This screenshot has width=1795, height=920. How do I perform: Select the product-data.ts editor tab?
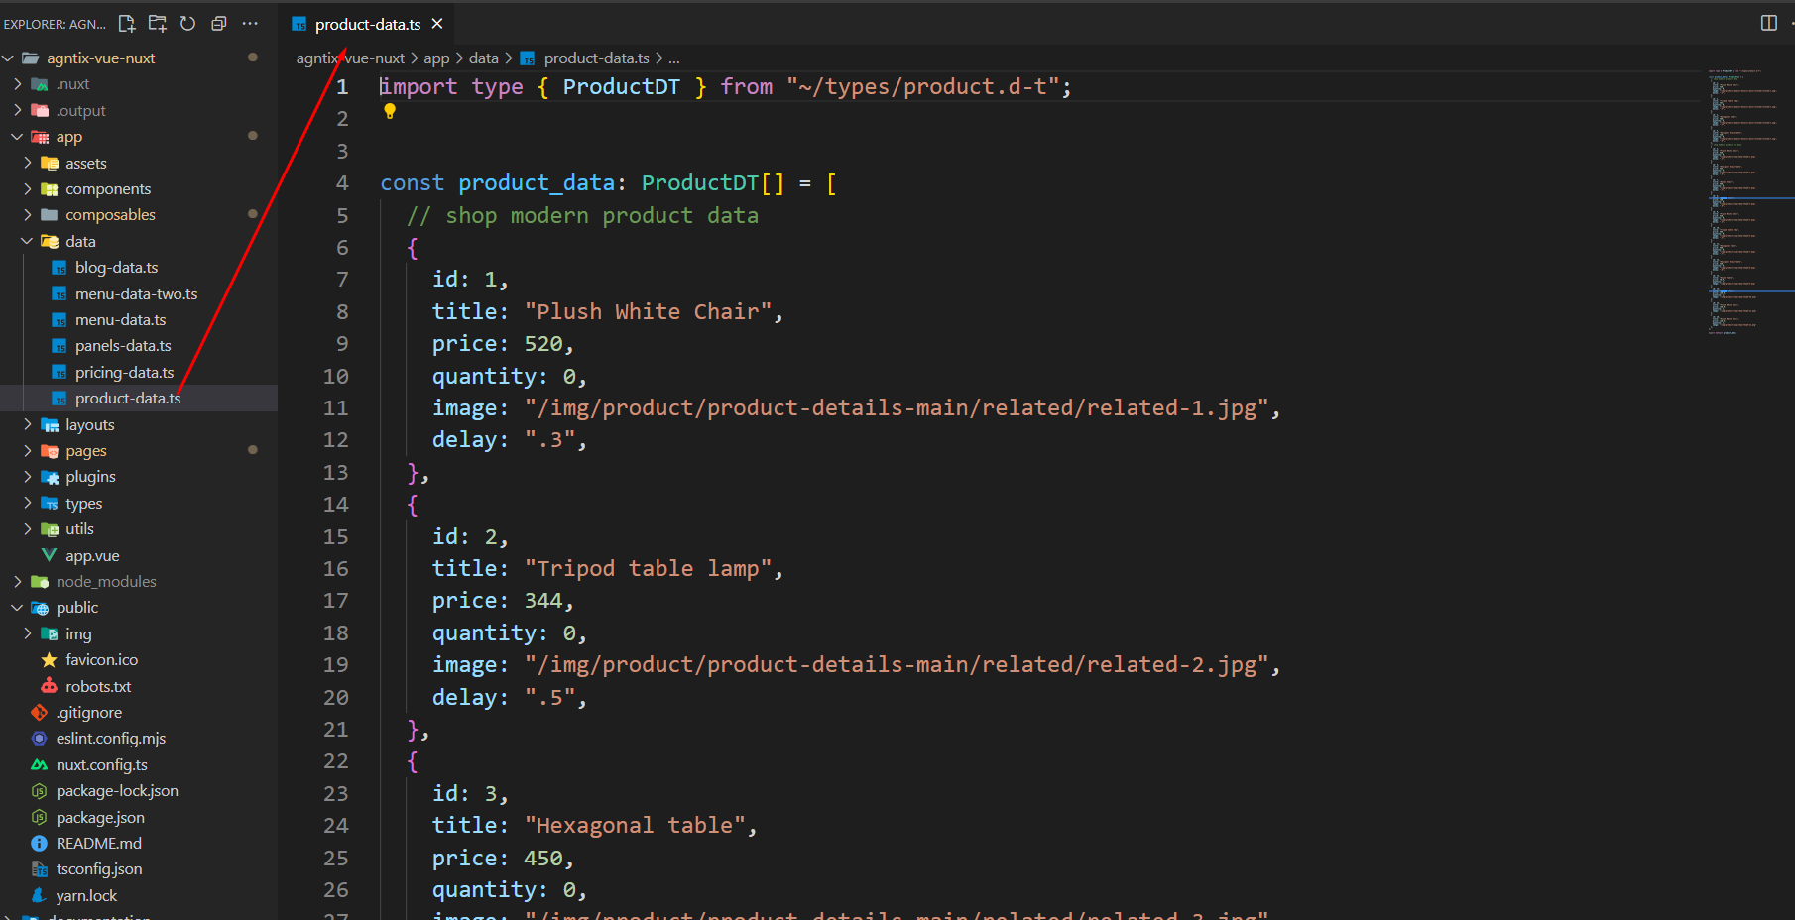(367, 24)
